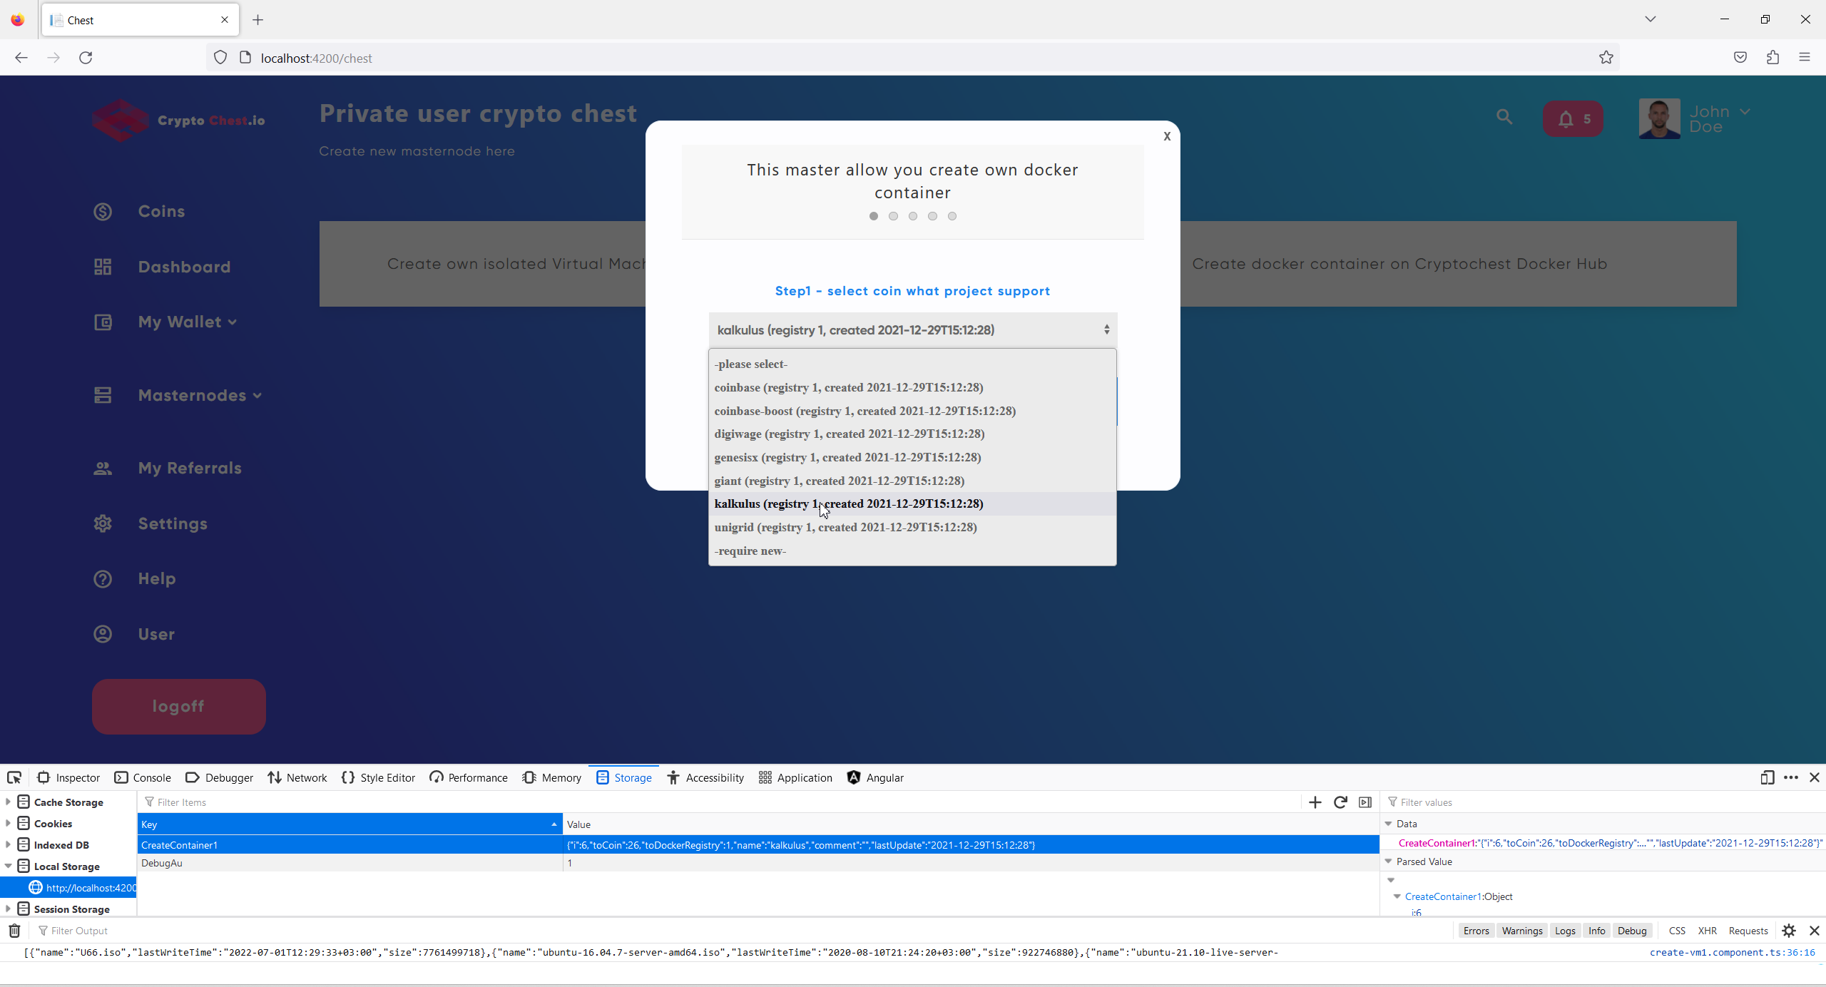The height and width of the screenshot is (987, 1826).
Task: Open create-vm1.component.ts source link
Action: tap(1731, 952)
